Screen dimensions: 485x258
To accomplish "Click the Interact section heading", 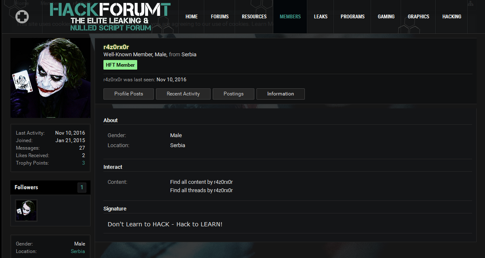I will point(113,167).
